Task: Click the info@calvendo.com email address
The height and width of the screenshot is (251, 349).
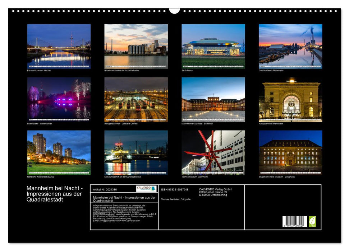Action: tap(111, 221)
